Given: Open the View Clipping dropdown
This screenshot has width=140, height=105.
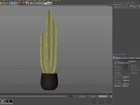Looking at the screenshot, I should pos(126,80).
